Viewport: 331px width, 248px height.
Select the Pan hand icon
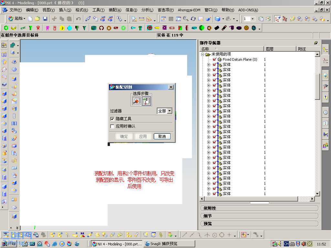tap(200, 19)
